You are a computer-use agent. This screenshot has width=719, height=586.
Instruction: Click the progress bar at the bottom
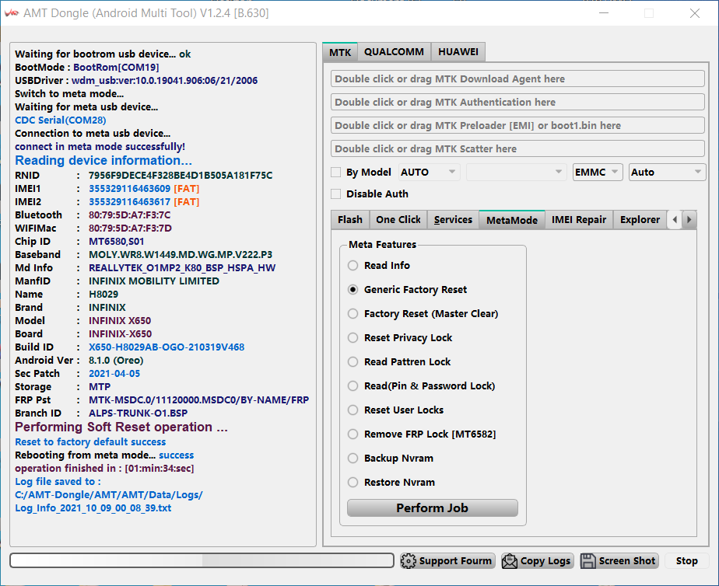(x=202, y=561)
